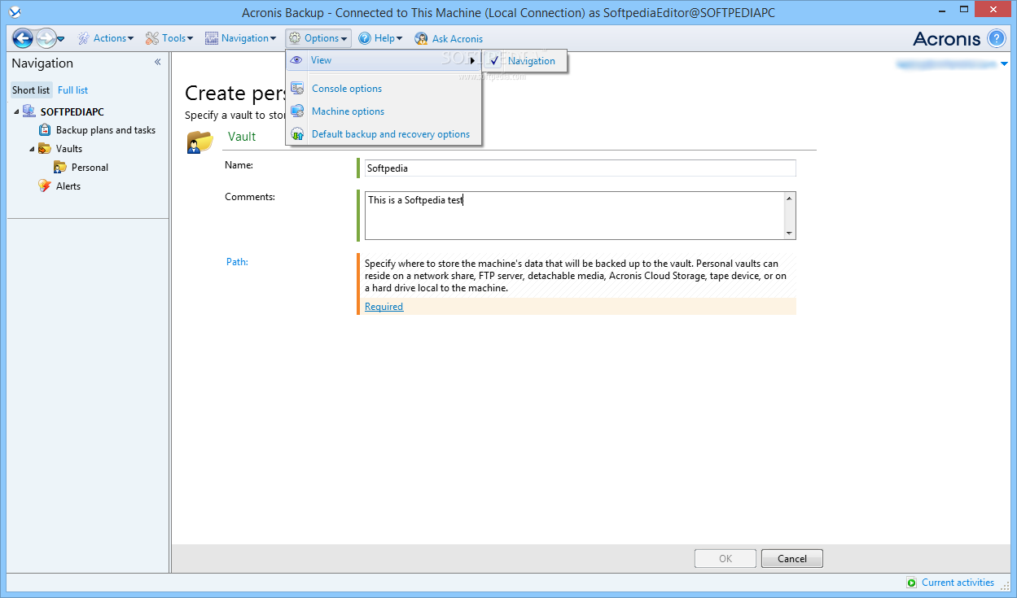Screen dimensions: 1017x598
Task: Click the Back navigation arrow button
Action: [23, 38]
